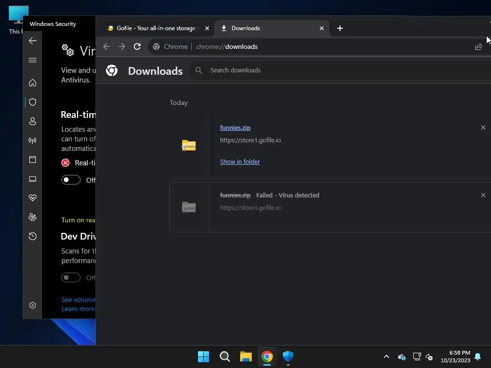The width and height of the screenshot is (491, 368).
Task: Click the share icon in address bar
Action: [479, 47]
